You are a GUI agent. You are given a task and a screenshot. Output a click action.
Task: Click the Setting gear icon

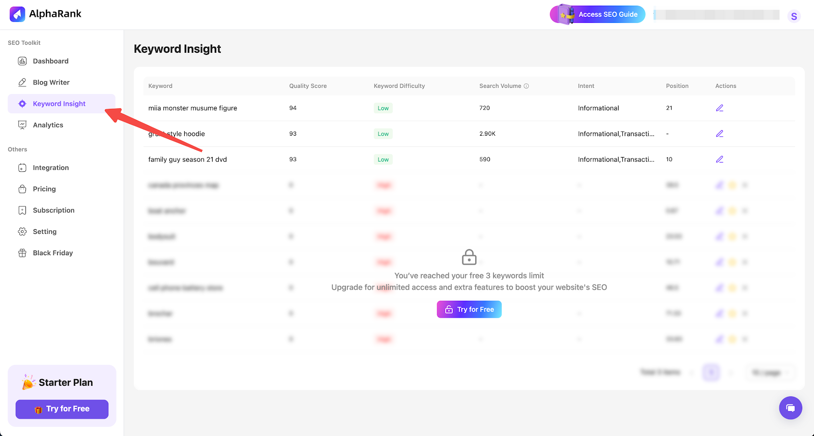pos(22,232)
